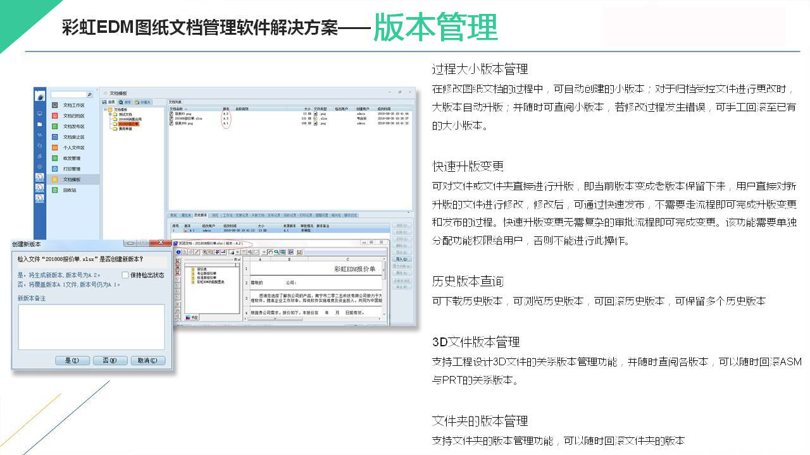Image resolution: width=810 pixels, height=455 pixels.
Task: Click the blue info icon in the viewer toolbar
Action: coord(178,252)
